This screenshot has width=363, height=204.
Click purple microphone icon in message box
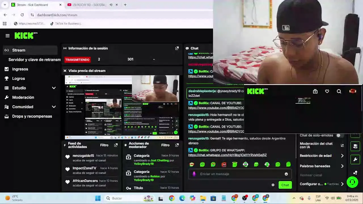194,174
